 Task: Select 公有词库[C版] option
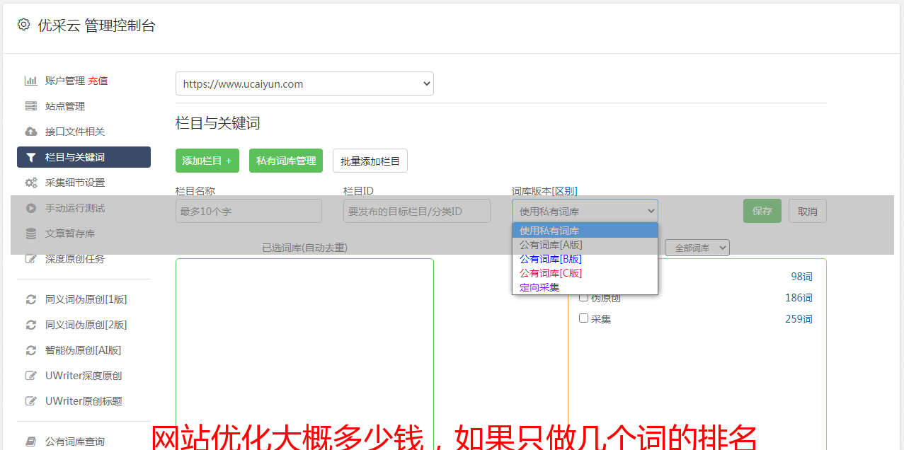(x=585, y=273)
